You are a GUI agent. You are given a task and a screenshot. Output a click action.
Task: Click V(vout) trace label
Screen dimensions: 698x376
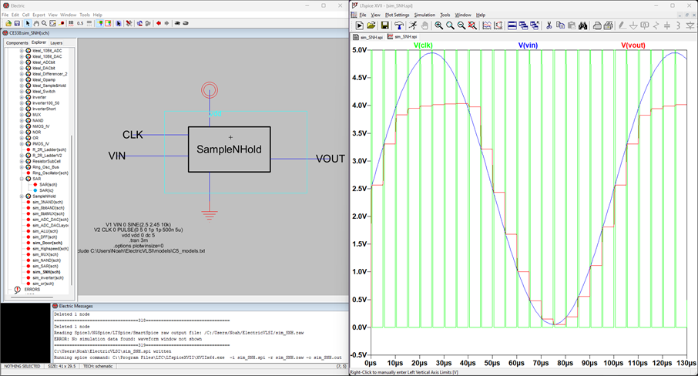[633, 45]
